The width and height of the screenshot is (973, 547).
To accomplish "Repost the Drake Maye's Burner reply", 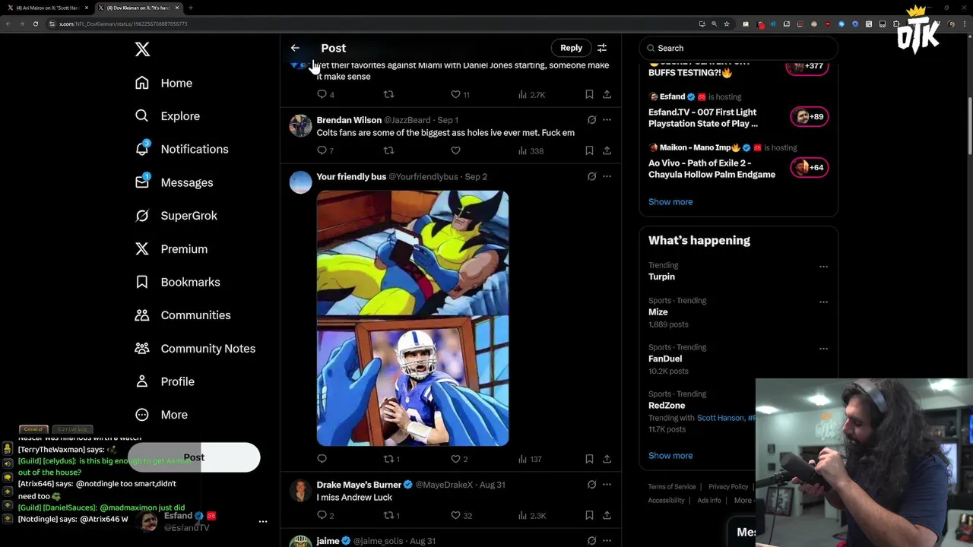I will coord(391,515).
